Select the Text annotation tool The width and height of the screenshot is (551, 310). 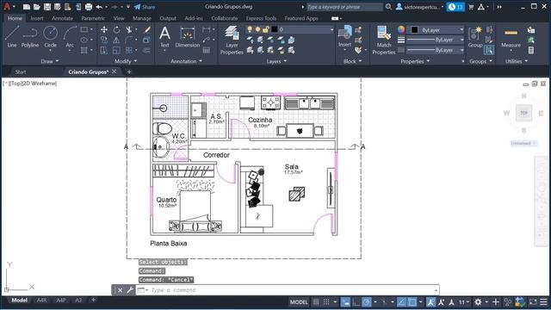(164, 36)
